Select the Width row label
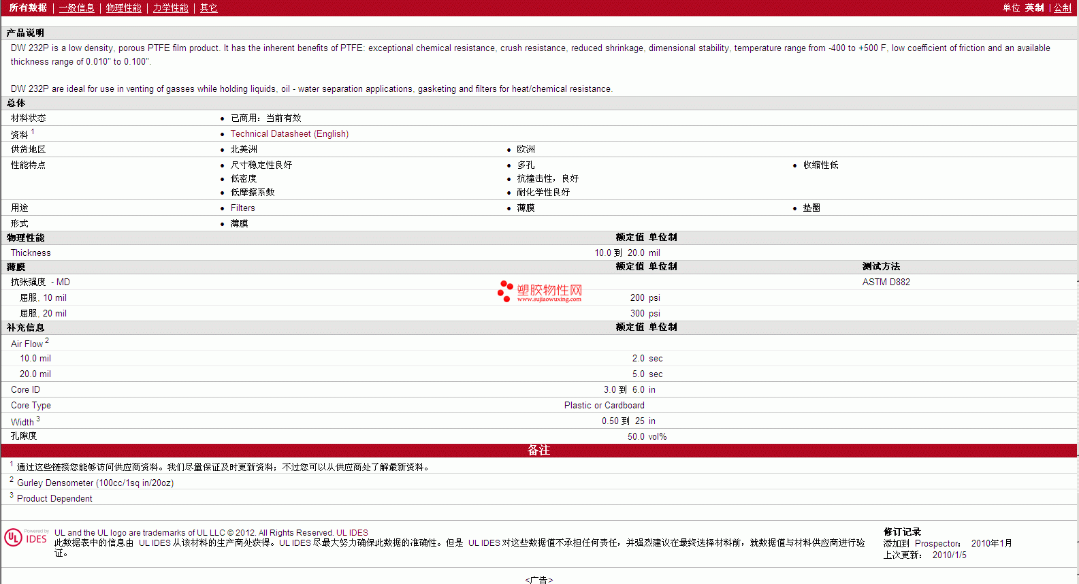 coord(25,421)
